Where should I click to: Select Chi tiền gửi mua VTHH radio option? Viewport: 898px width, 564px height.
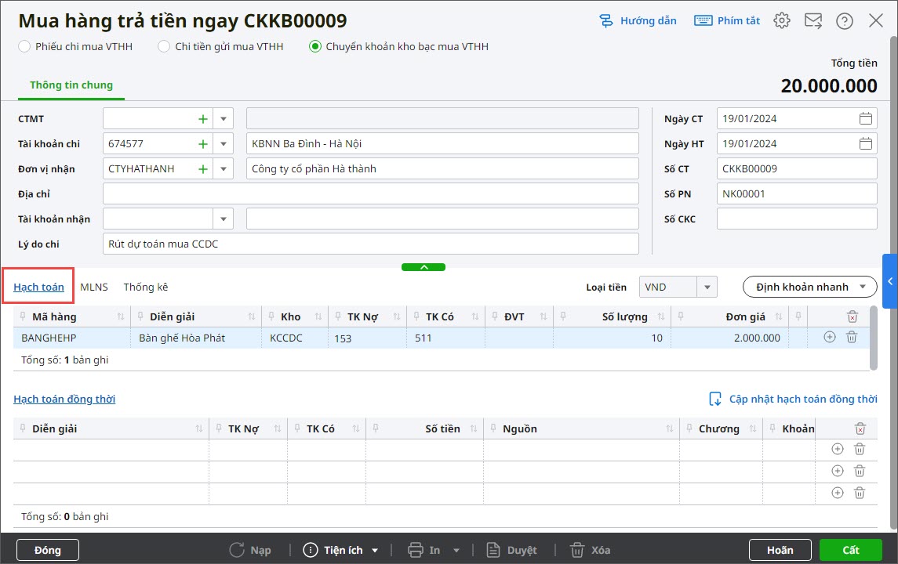164,47
